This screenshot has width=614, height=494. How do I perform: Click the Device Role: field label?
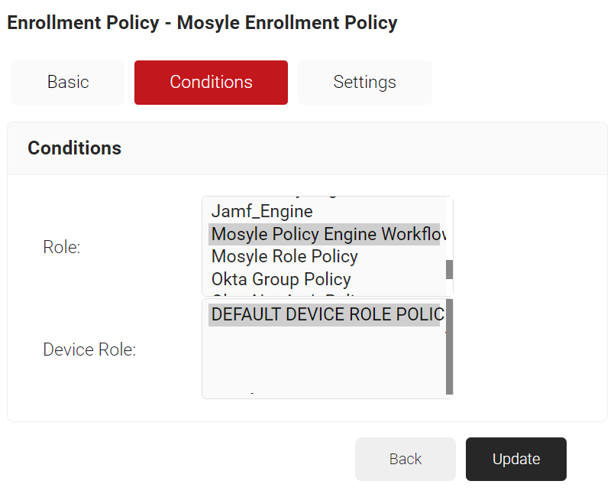point(89,349)
